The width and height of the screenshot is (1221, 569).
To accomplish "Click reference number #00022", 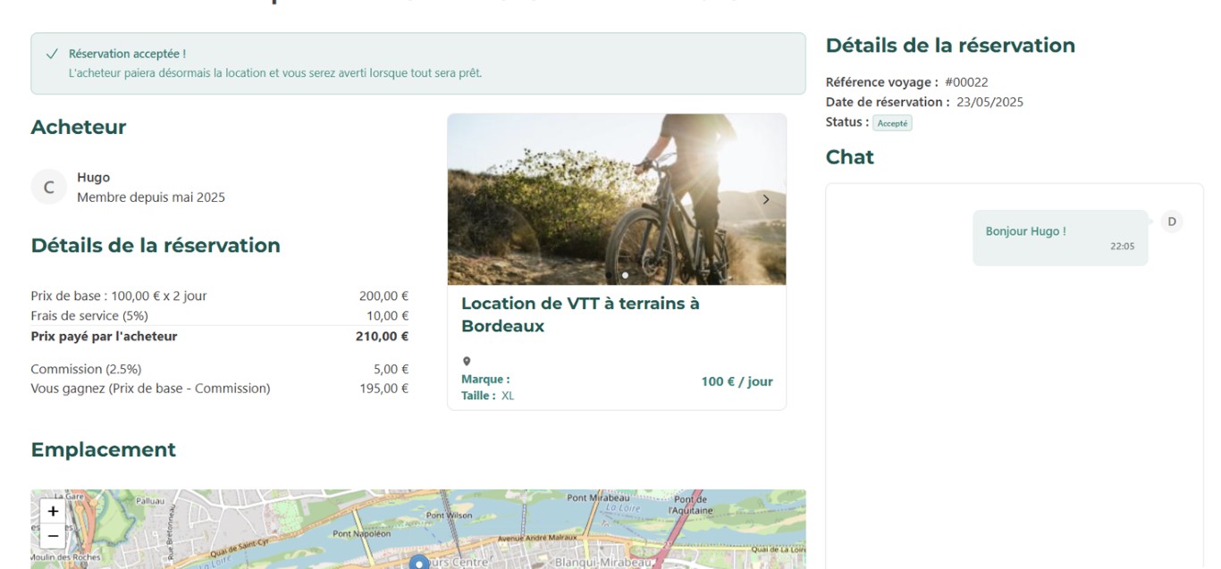I will (966, 82).
